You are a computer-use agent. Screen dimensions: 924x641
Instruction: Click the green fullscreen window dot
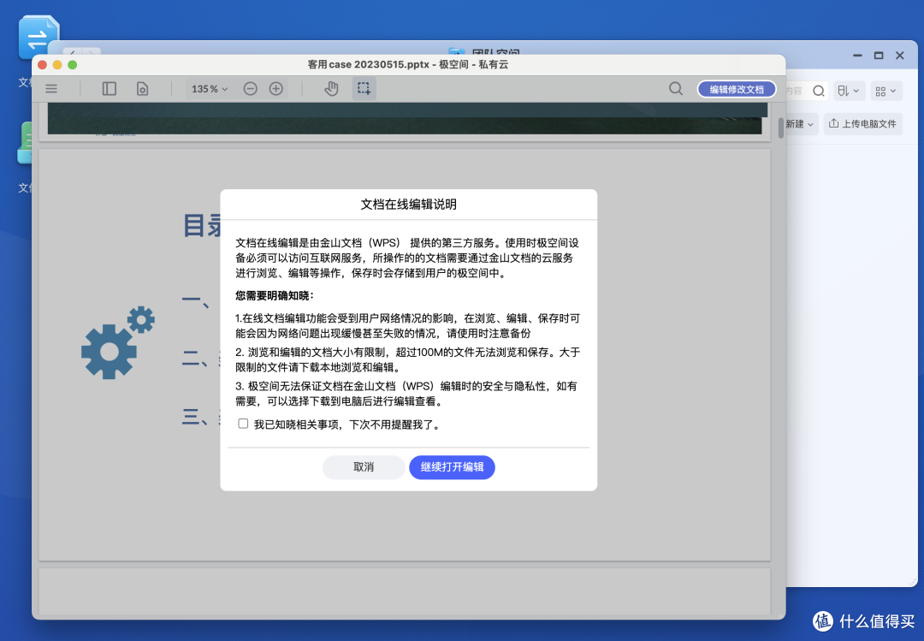tap(73, 65)
